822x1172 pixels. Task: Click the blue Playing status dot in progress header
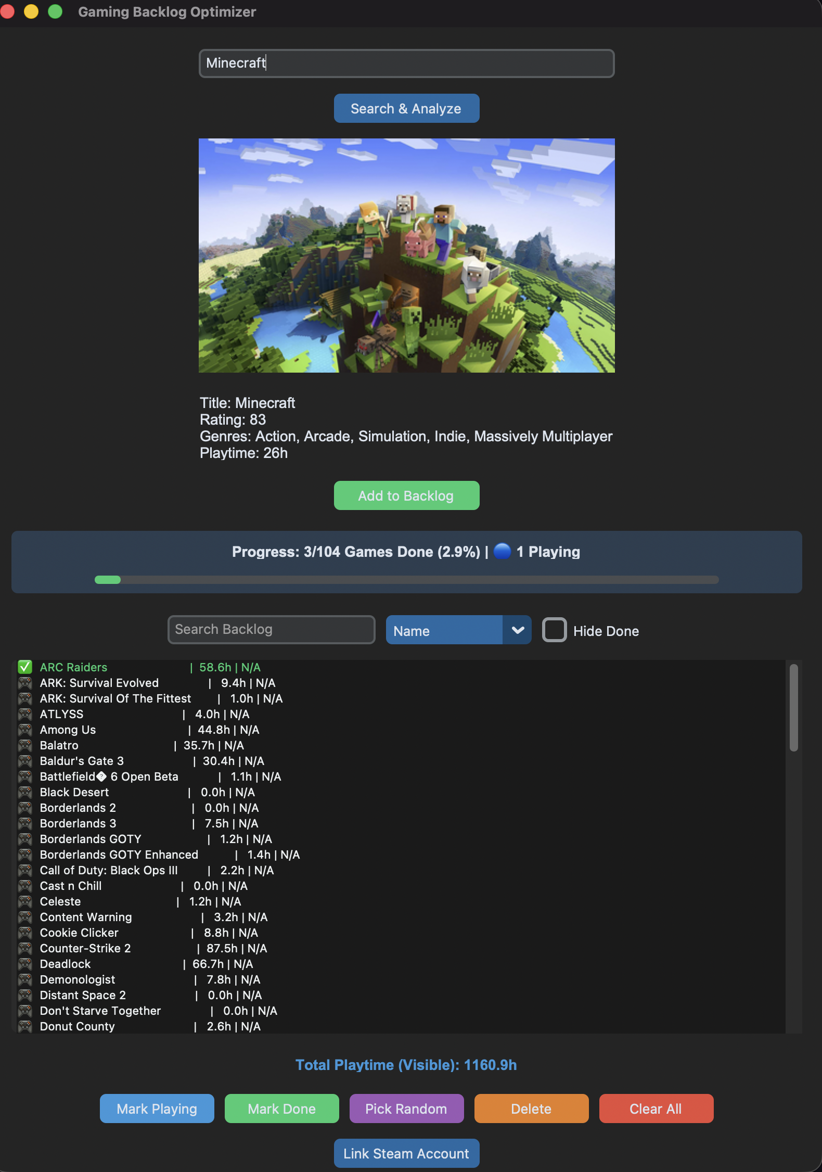pos(502,551)
